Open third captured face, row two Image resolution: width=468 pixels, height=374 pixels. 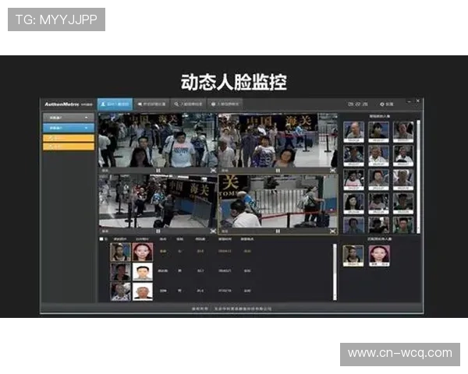point(403,156)
